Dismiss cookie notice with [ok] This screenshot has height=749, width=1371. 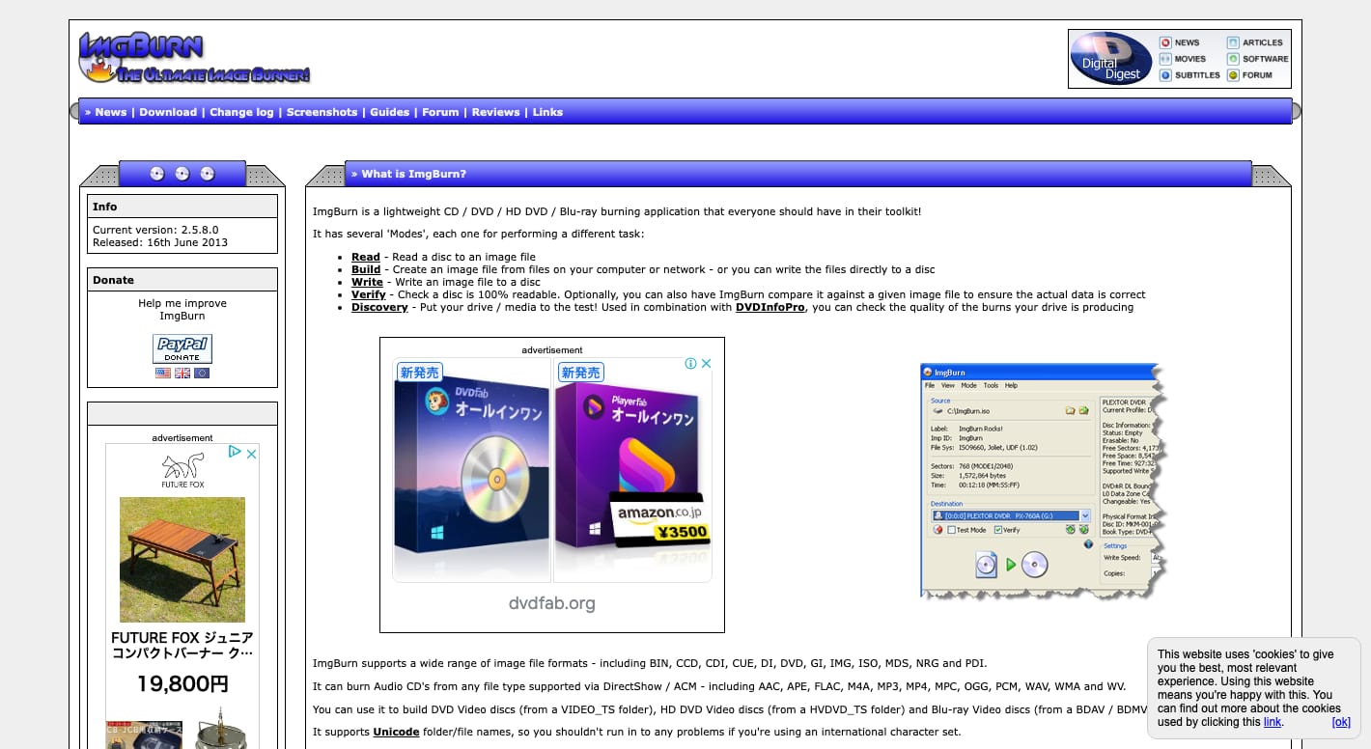point(1341,722)
